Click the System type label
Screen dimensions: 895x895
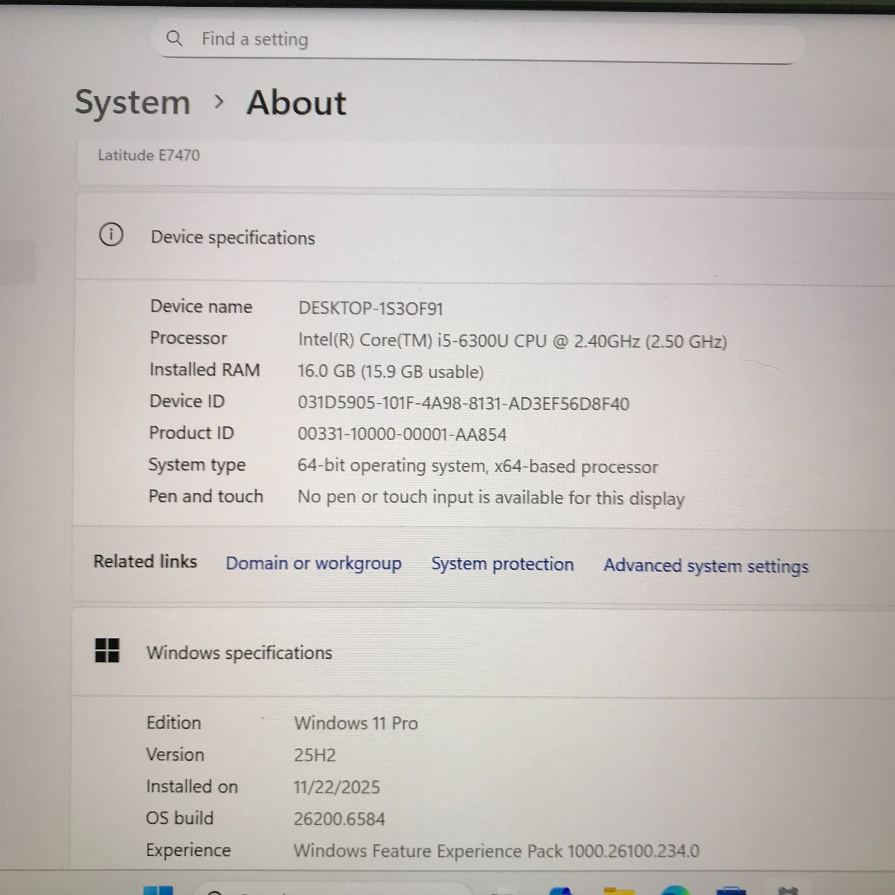point(197,465)
